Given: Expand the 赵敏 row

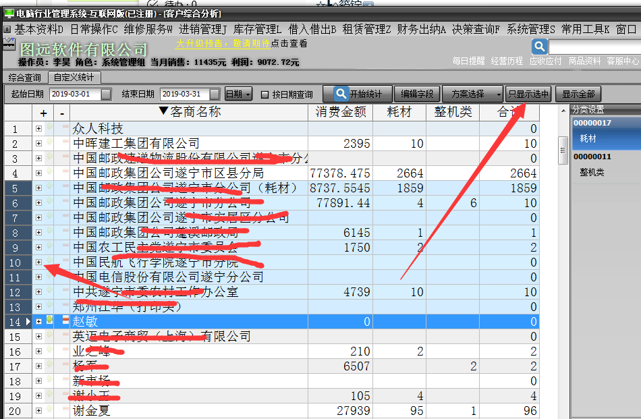Looking at the screenshot, I should coord(39,322).
